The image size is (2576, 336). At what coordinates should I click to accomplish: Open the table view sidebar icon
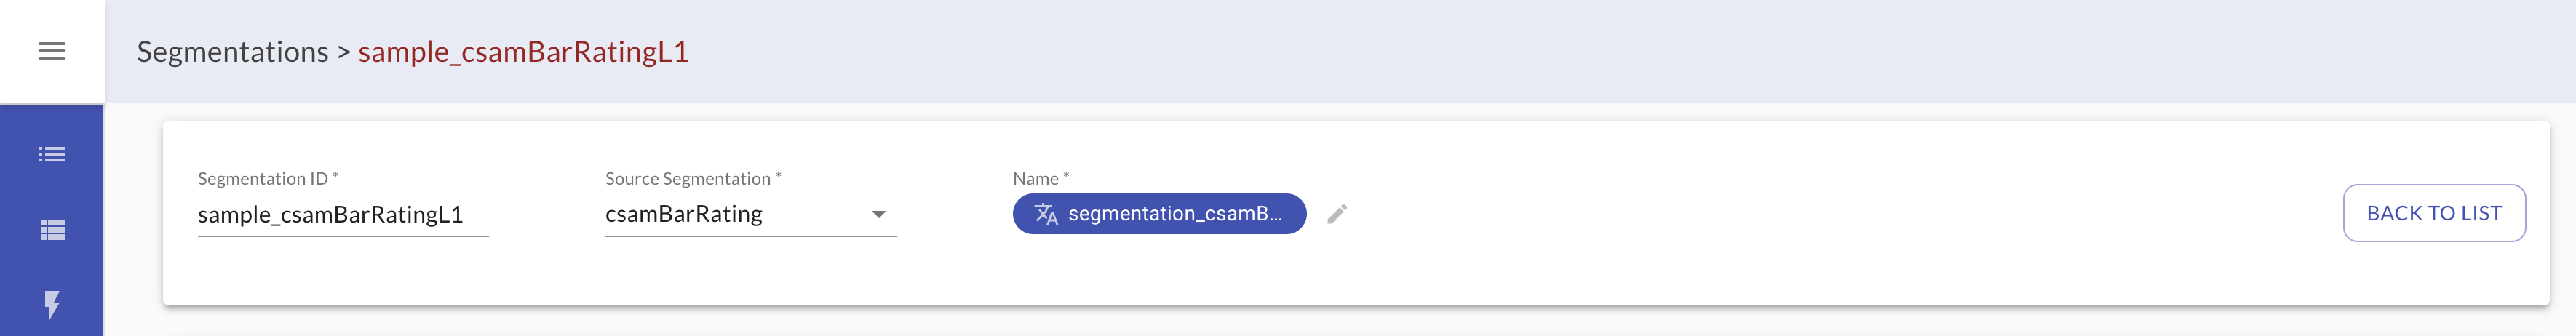52,230
